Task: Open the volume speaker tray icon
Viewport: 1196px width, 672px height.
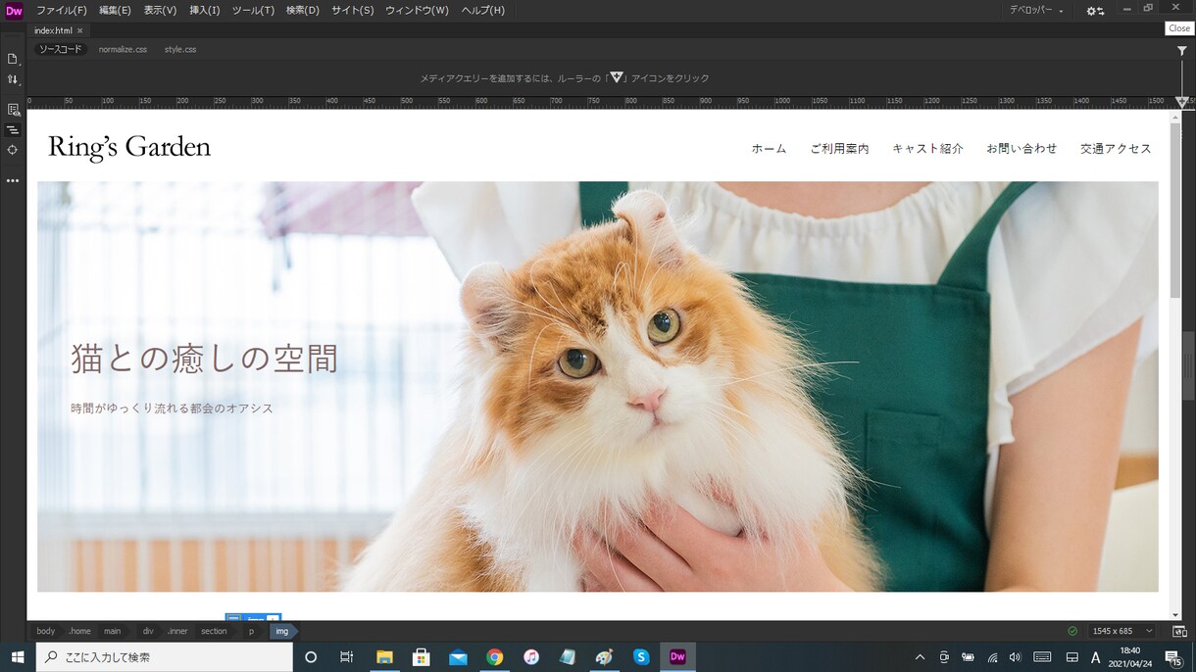Action: coord(1016,657)
